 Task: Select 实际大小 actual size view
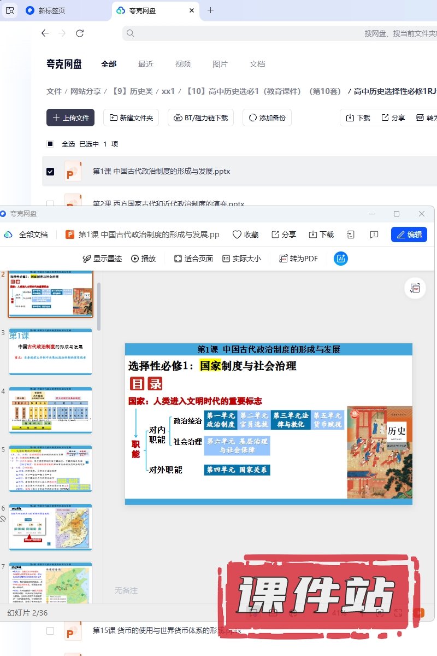pos(241,259)
